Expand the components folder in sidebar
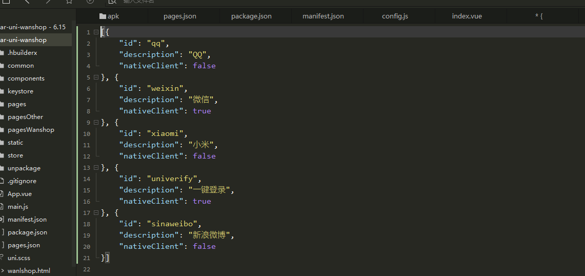The height and width of the screenshot is (276, 585). point(26,78)
